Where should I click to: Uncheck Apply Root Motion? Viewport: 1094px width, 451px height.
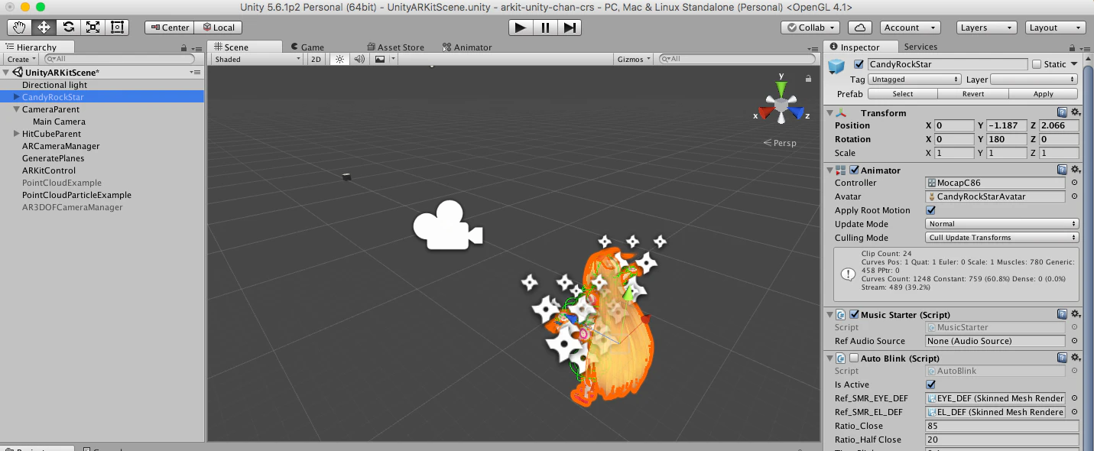[930, 210]
